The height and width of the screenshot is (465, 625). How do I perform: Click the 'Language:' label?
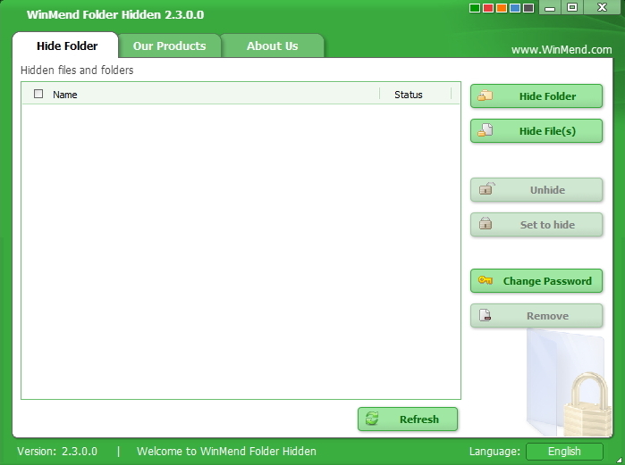[494, 451]
